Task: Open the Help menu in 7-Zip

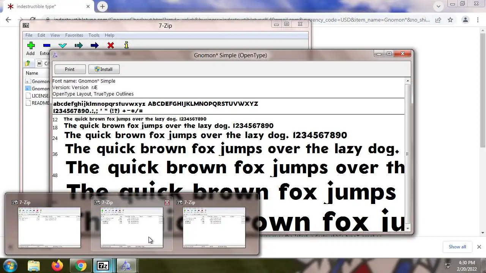Action: pyautogui.click(x=109, y=35)
